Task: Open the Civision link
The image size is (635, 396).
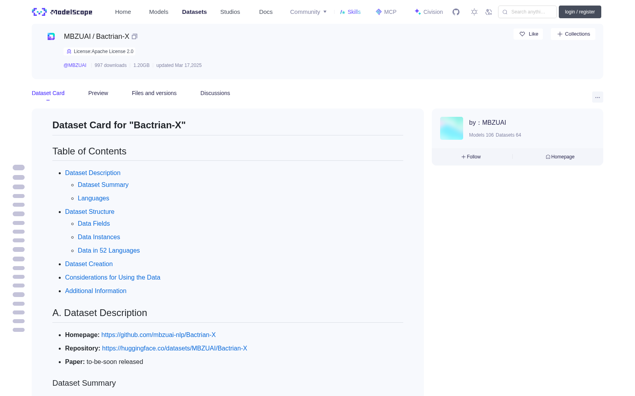Action: [429, 12]
